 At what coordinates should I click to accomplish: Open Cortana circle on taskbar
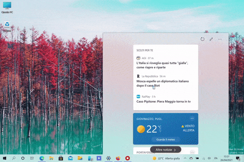pyautogui.click(x=23, y=158)
